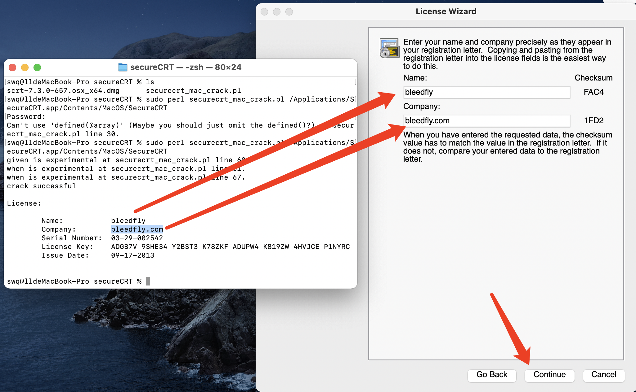Click the FAC4 checksum value
The height and width of the screenshot is (392, 636).
coord(593,92)
